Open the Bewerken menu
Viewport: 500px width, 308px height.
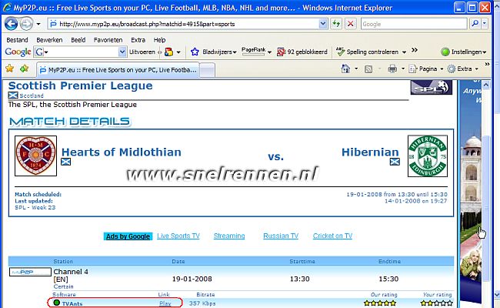click(x=49, y=40)
